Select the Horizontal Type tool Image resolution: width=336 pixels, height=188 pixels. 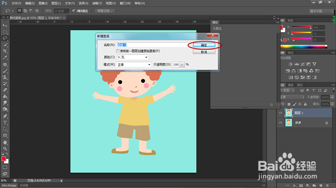(5, 122)
